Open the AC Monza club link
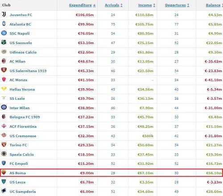The width and height of the screenshot is (223, 196). click(18, 80)
